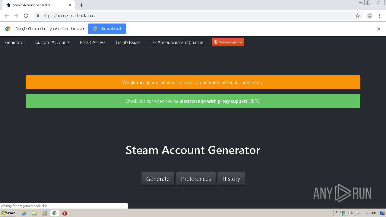
Task: Open Gitlab Issues link
Action: point(128,42)
